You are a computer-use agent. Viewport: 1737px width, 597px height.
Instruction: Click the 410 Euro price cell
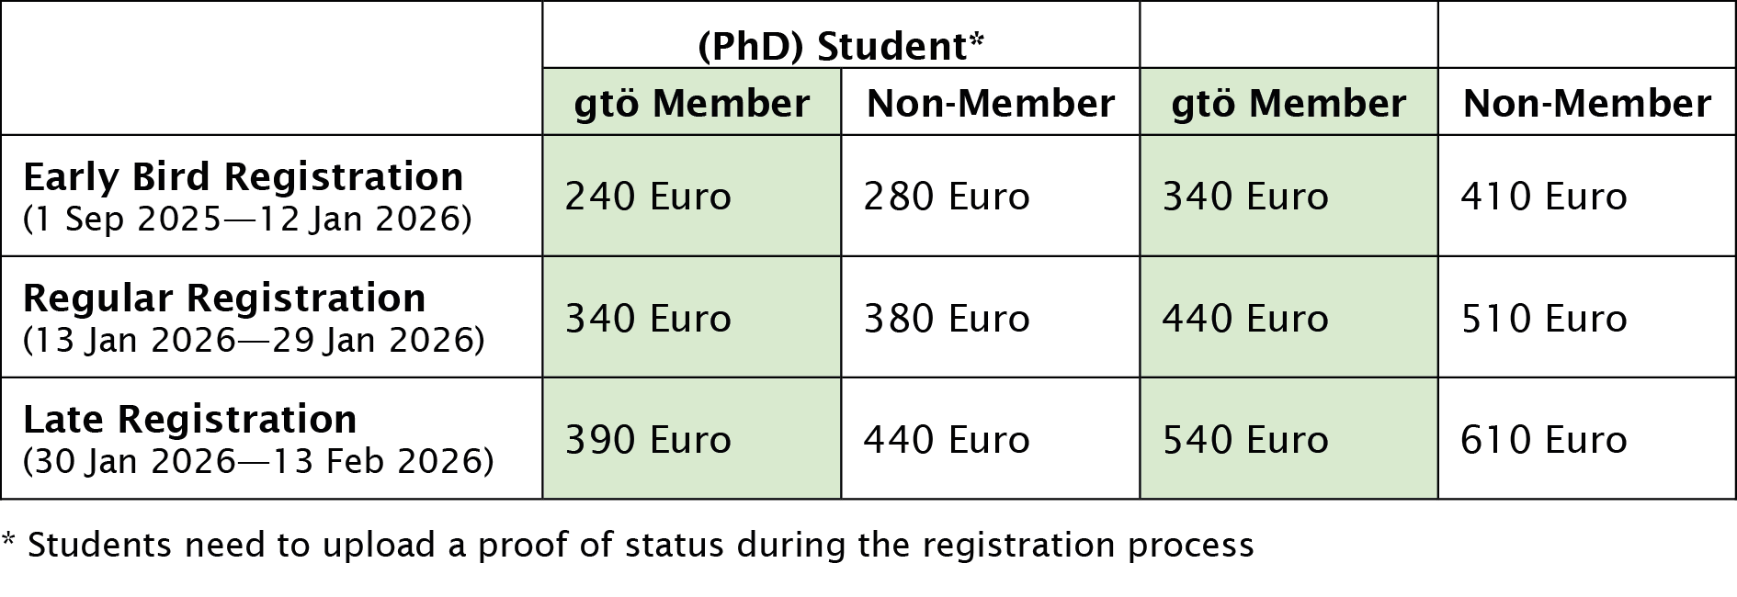[1543, 197]
